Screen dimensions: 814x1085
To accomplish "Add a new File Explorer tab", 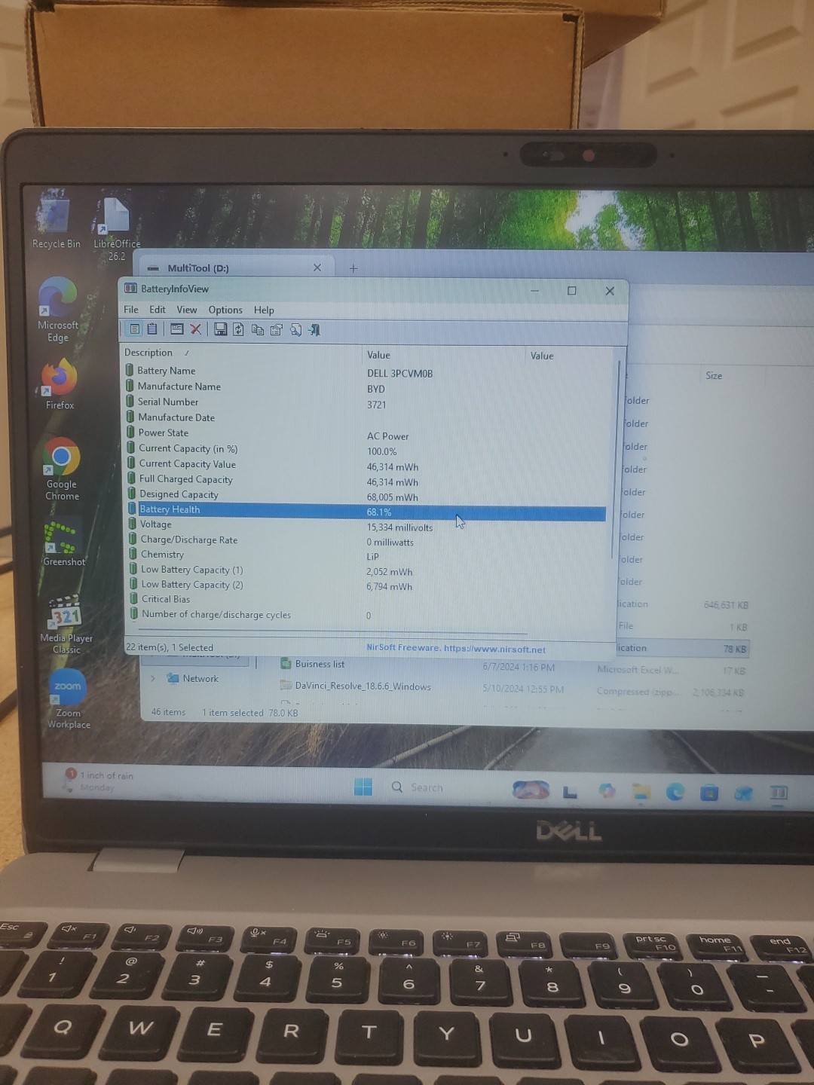I will [353, 268].
